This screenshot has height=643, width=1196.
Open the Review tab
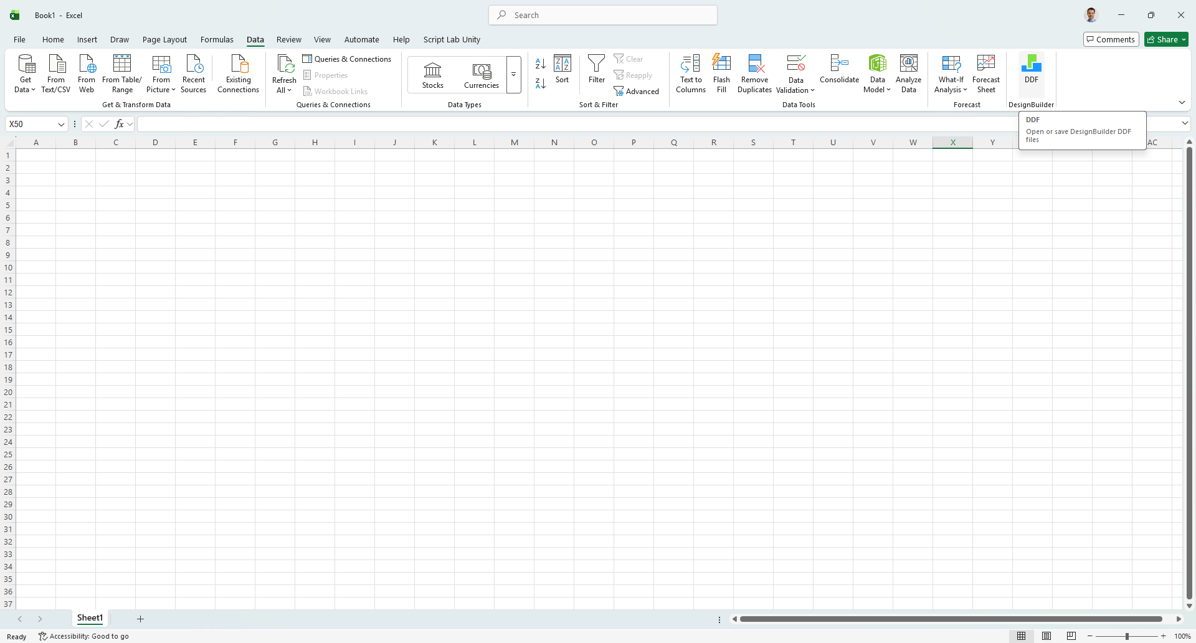coord(289,39)
